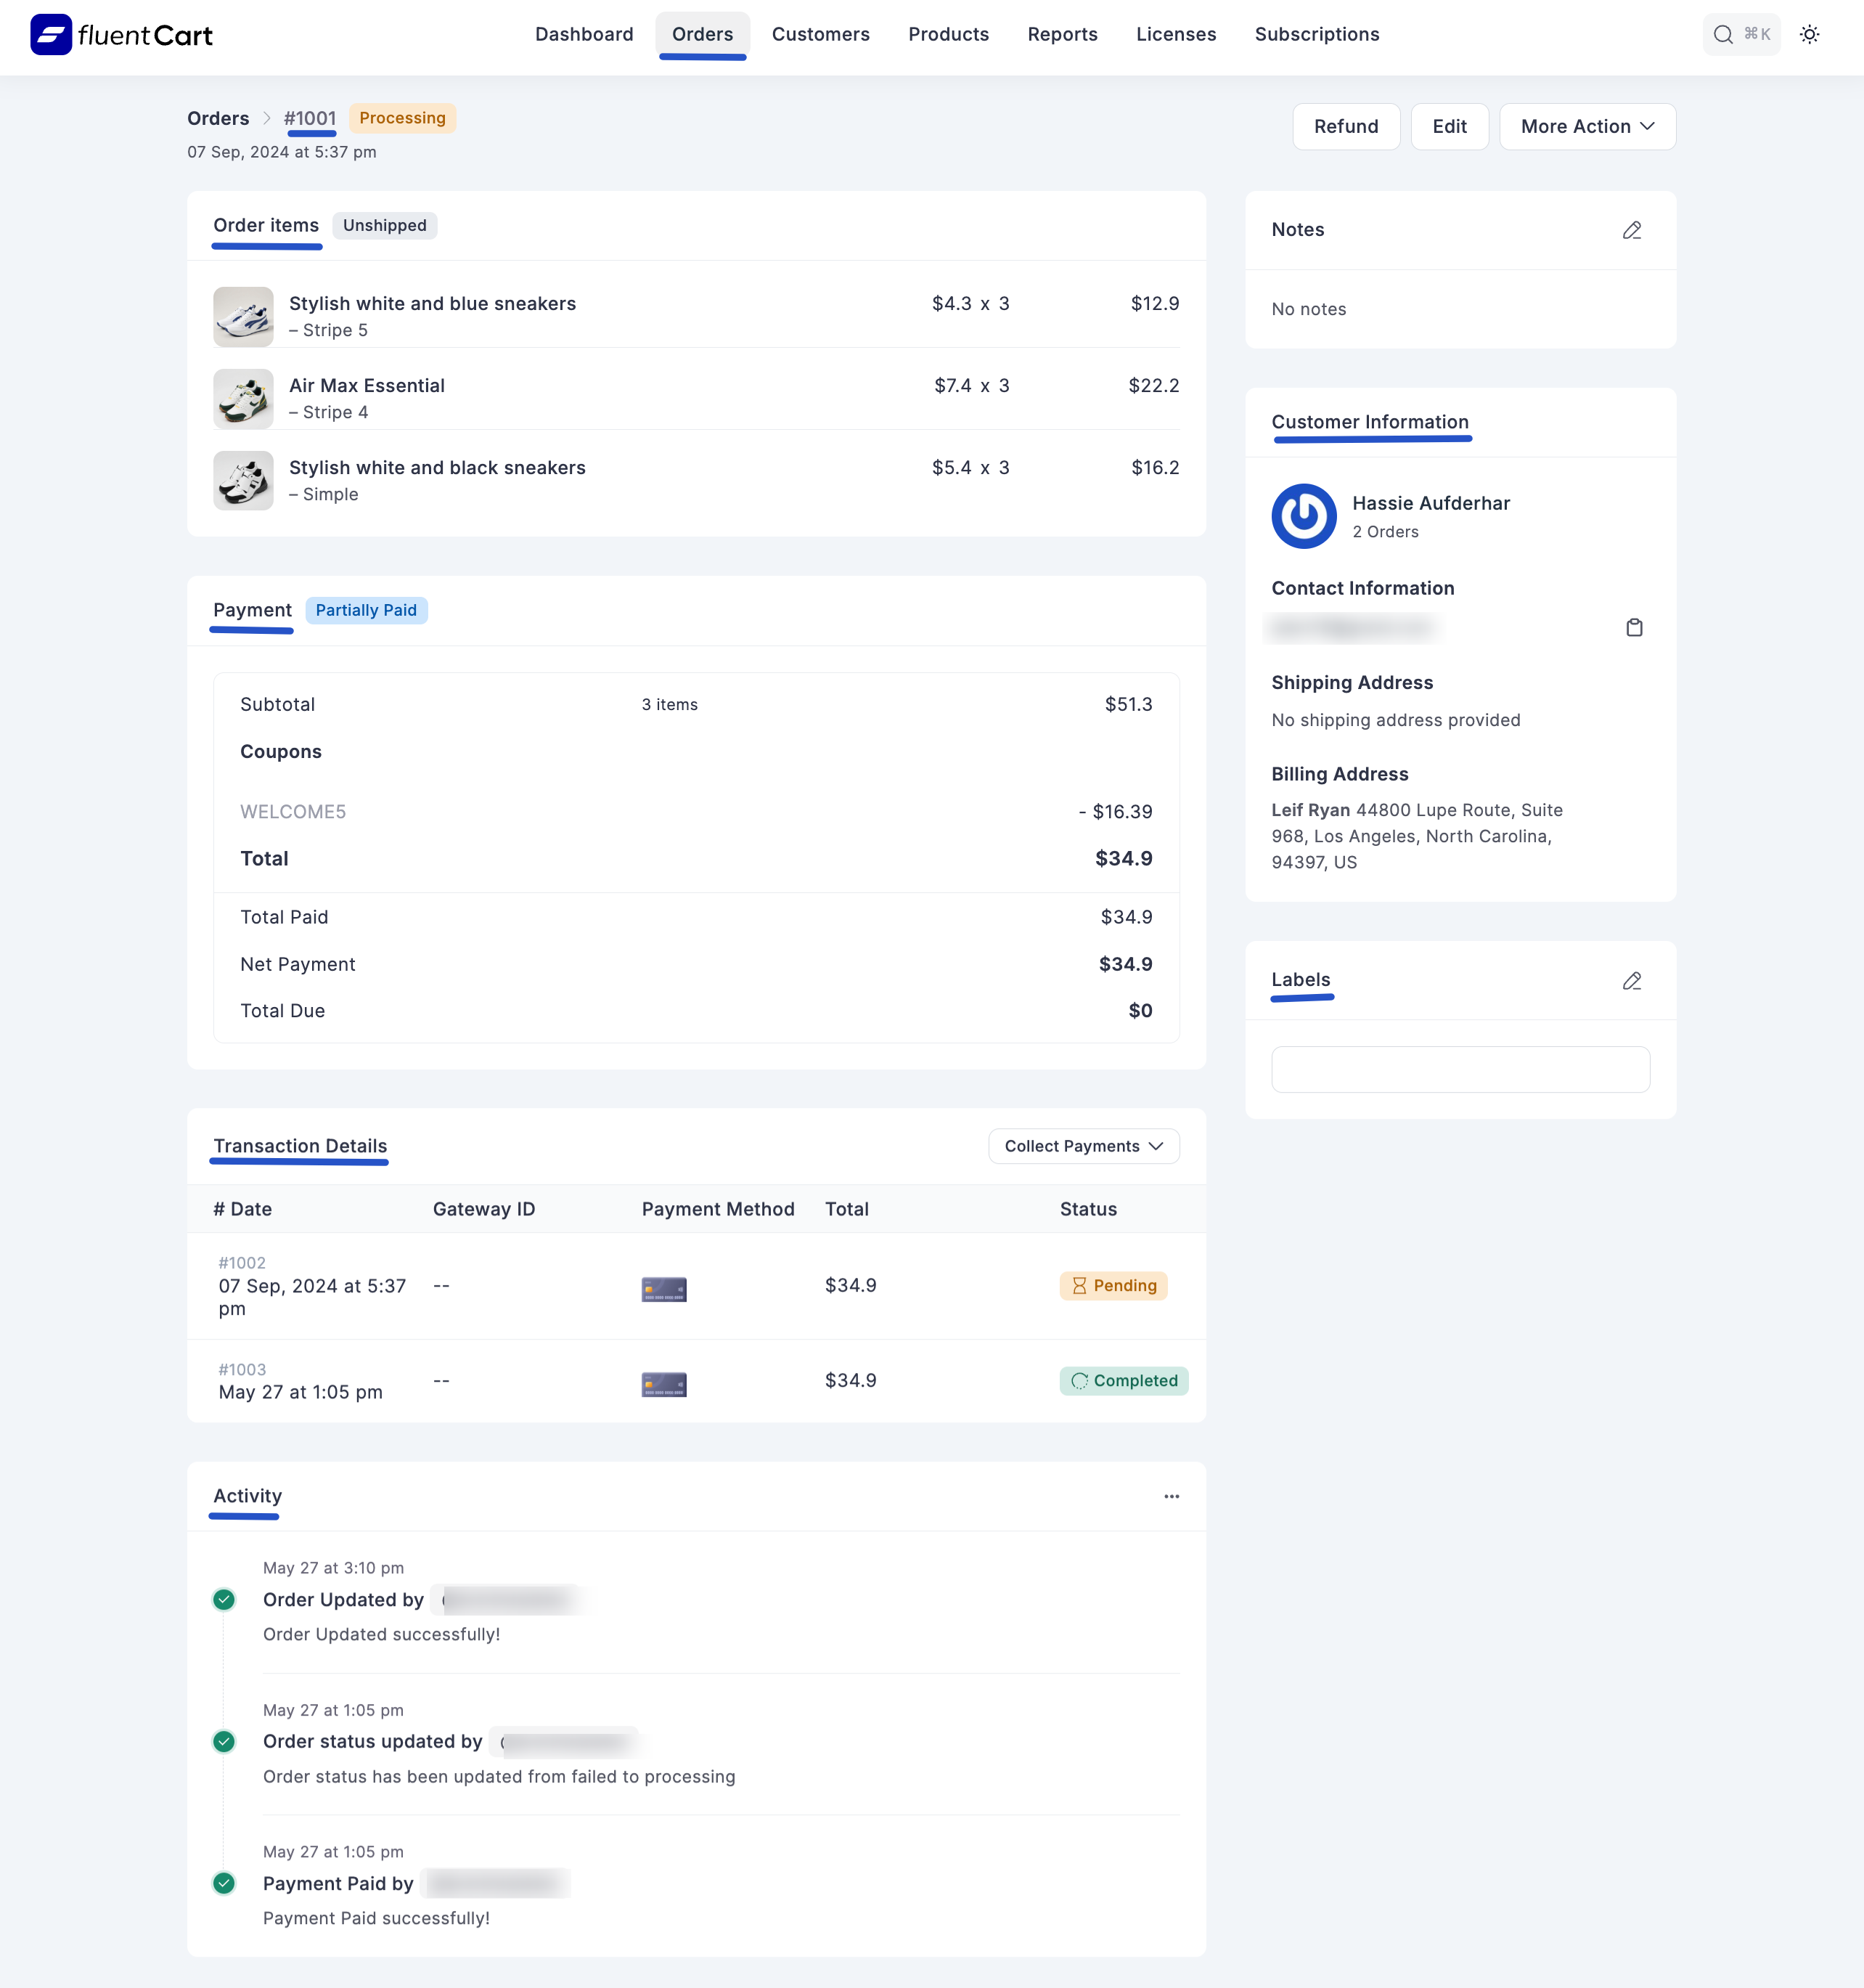The image size is (1864, 1988).
Task: Open transaction #1003 link
Action: tap(242, 1369)
